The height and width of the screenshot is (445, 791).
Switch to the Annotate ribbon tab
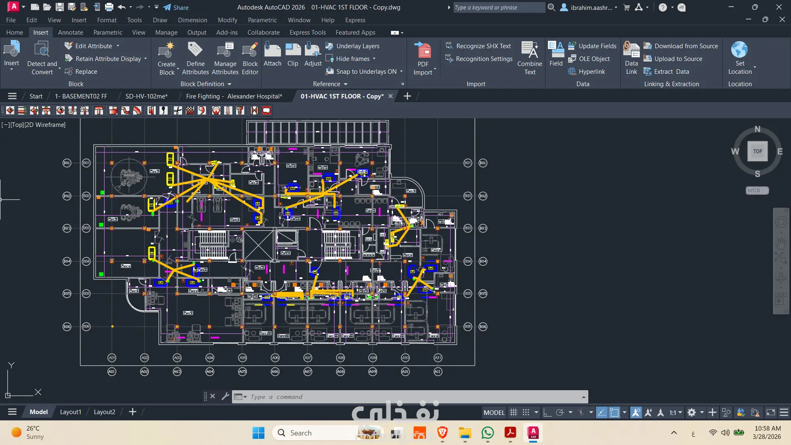[70, 33]
